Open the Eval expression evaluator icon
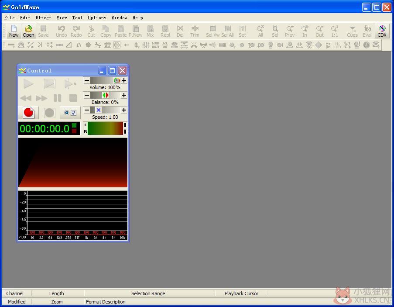Viewport: 394px width, 307px height. pyautogui.click(x=367, y=31)
